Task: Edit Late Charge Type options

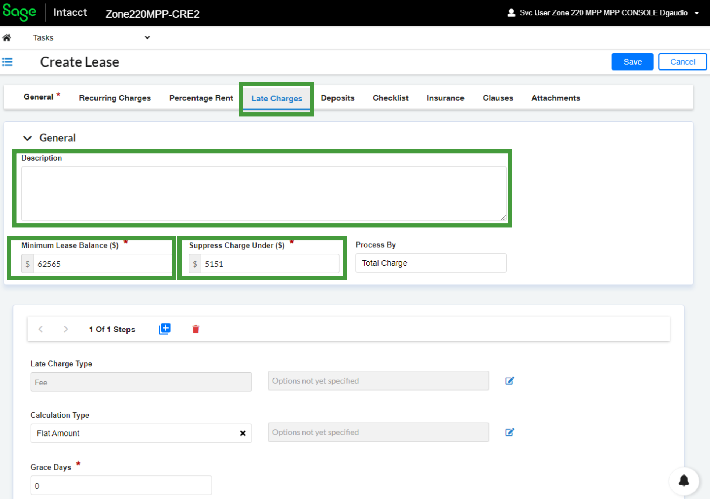Action: point(509,381)
